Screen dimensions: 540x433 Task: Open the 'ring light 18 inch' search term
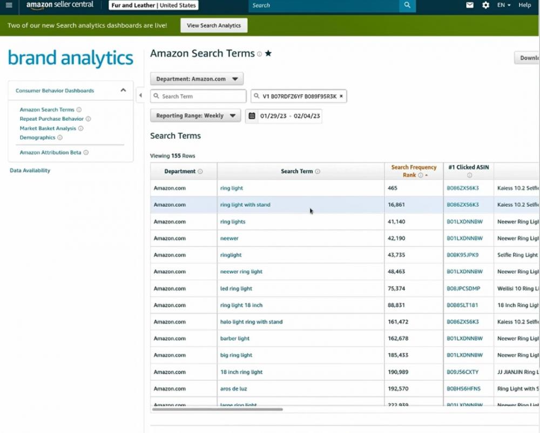[241, 305]
